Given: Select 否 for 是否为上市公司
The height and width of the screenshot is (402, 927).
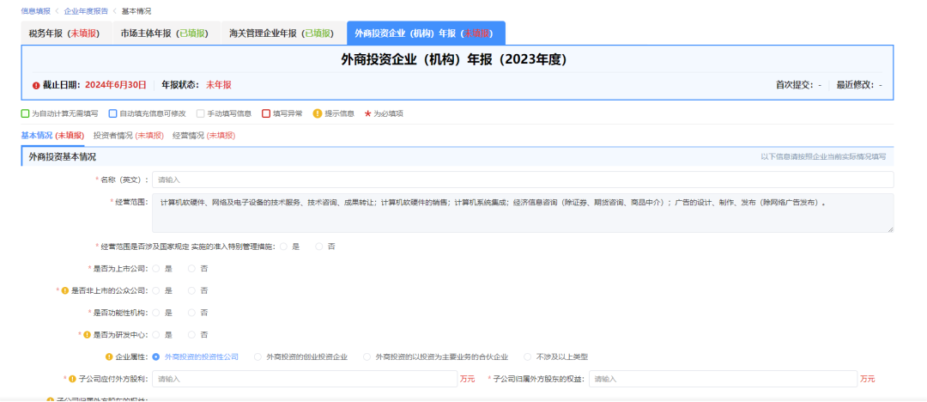Looking at the screenshot, I should tap(191, 269).
